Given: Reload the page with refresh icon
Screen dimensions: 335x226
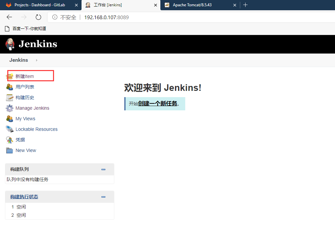Looking at the screenshot, I should pyautogui.click(x=38, y=17).
